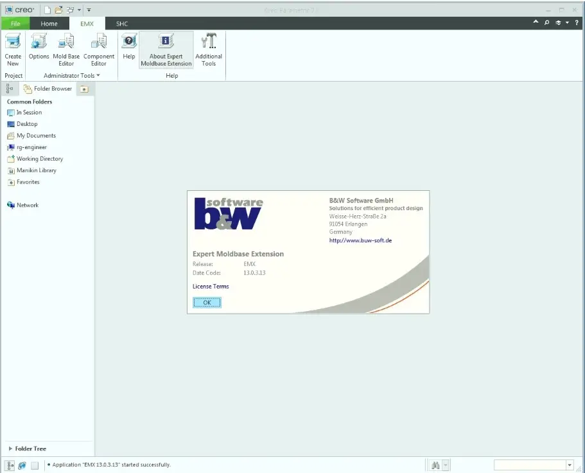Switch to the Home ribbon tab

click(x=49, y=24)
